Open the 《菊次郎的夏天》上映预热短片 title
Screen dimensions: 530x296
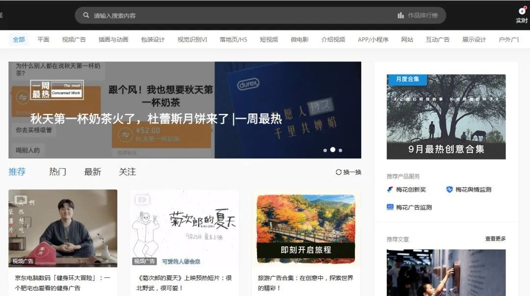click(x=184, y=283)
